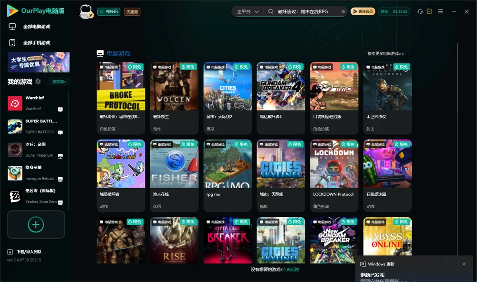This screenshot has width=477, height=282.
Task: Open the 极速会员 membership button
Action: click(x=363, y=11)
